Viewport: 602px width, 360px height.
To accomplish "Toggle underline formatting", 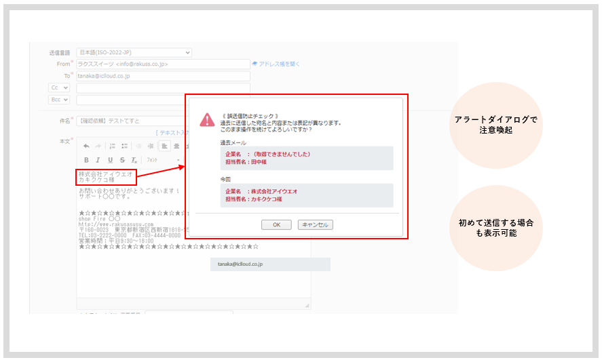I will (x=110, y=160).
